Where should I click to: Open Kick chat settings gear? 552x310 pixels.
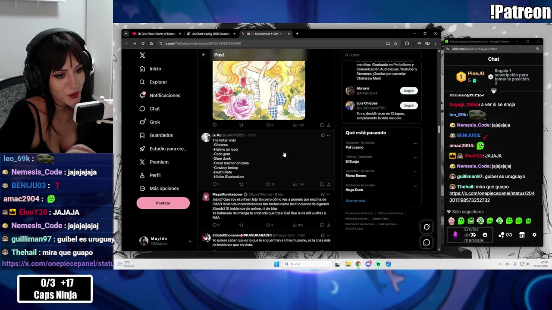coord(534,235)
